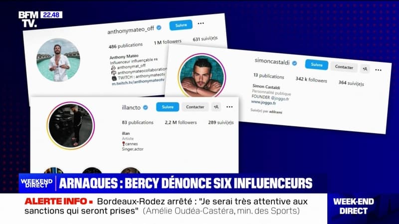Open the m.twitch.tv/anthonymateotv link

(x=138, y=82)
